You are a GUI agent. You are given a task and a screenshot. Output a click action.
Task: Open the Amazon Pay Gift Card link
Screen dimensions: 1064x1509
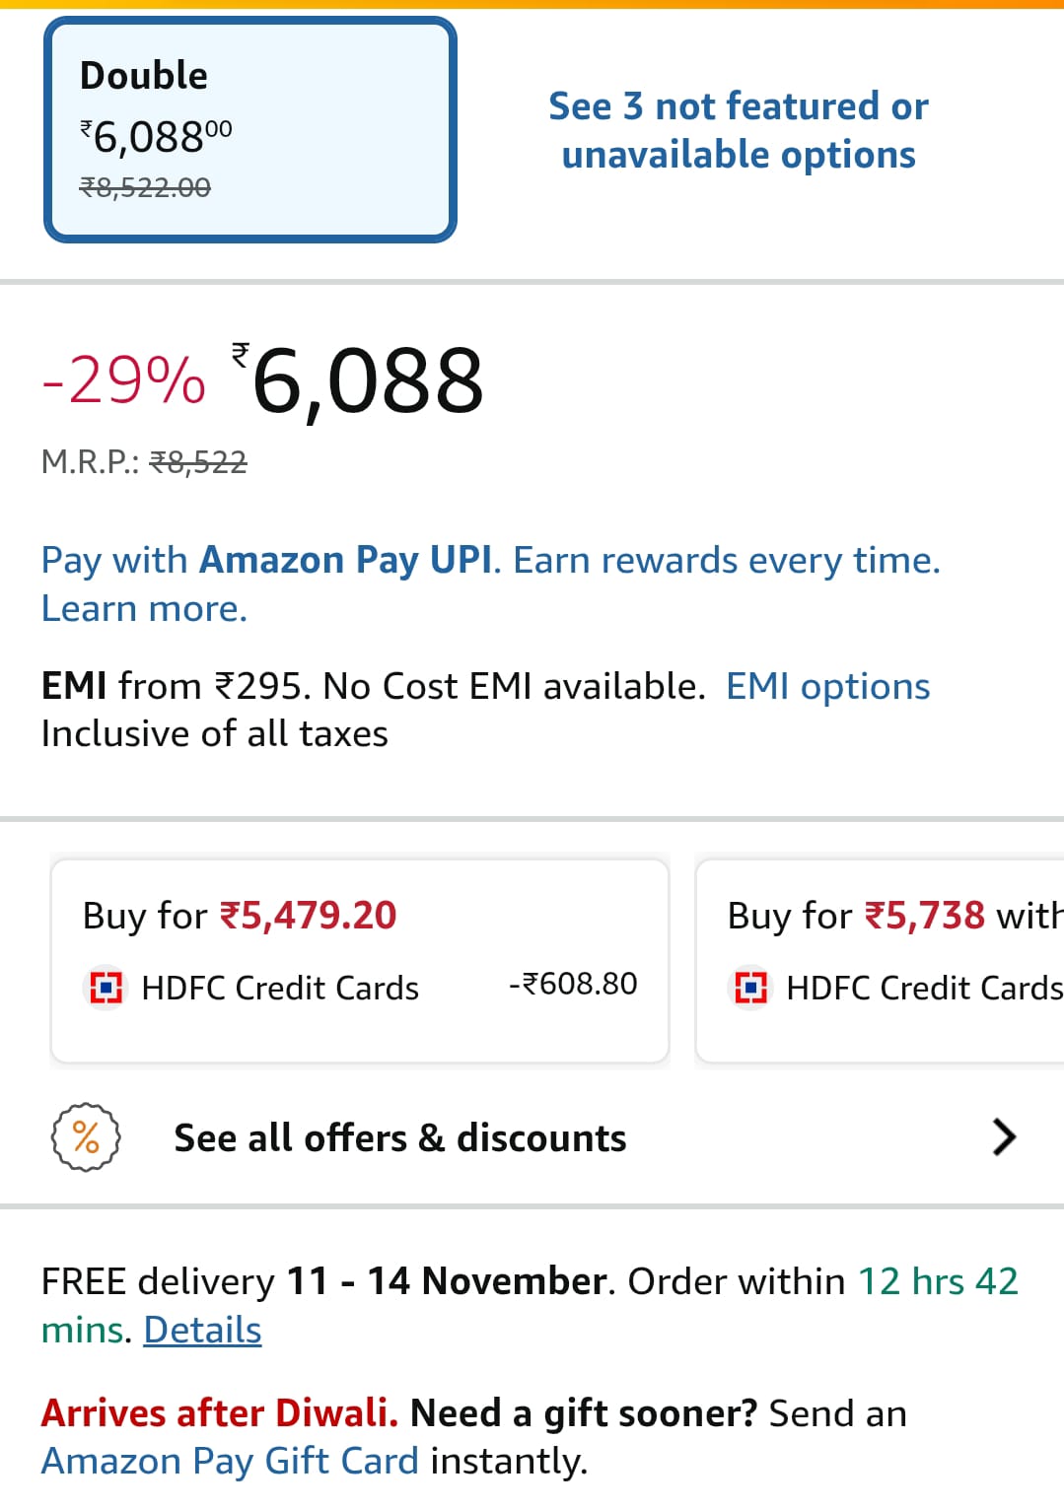point(230,1461)
